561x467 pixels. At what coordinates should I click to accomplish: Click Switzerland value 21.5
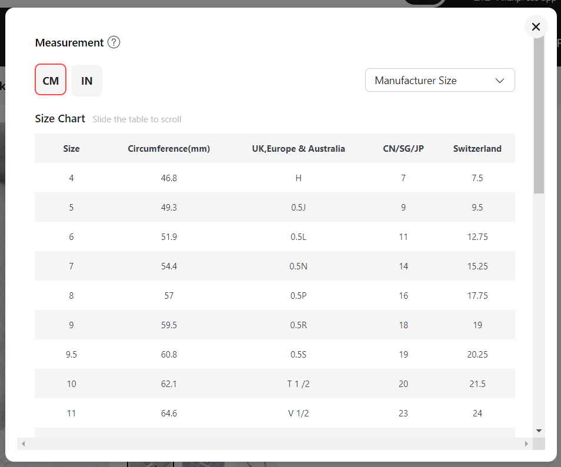point(477,383)
